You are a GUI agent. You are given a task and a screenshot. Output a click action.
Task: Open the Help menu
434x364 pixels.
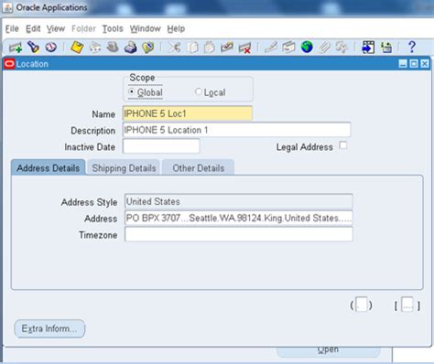pyautogui.click(x=176, y=29)
